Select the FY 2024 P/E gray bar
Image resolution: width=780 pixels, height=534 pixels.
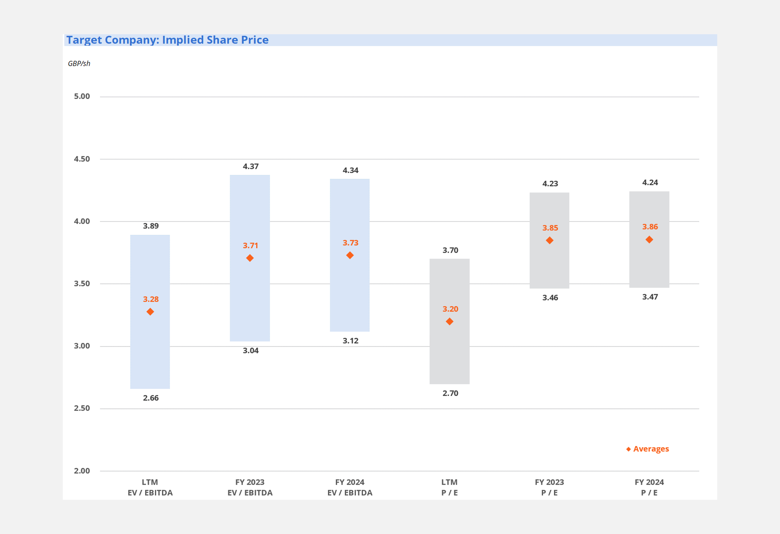(649, 267)
